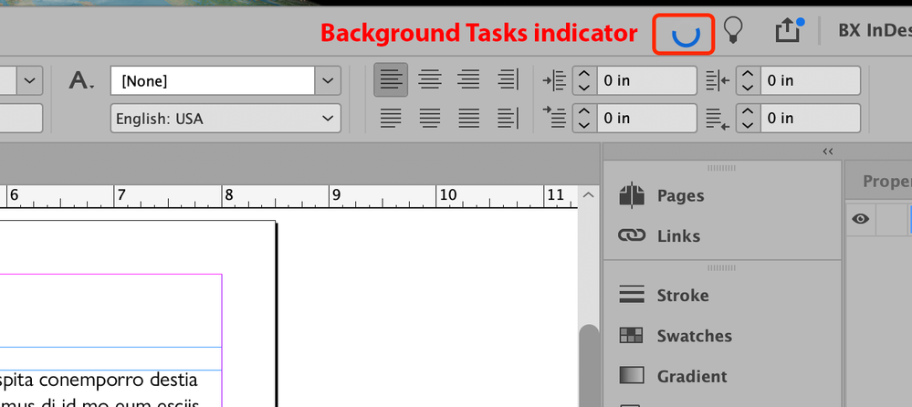Select the Align Left paragraph icon
The image size is (912, 407).
[391, 79]
